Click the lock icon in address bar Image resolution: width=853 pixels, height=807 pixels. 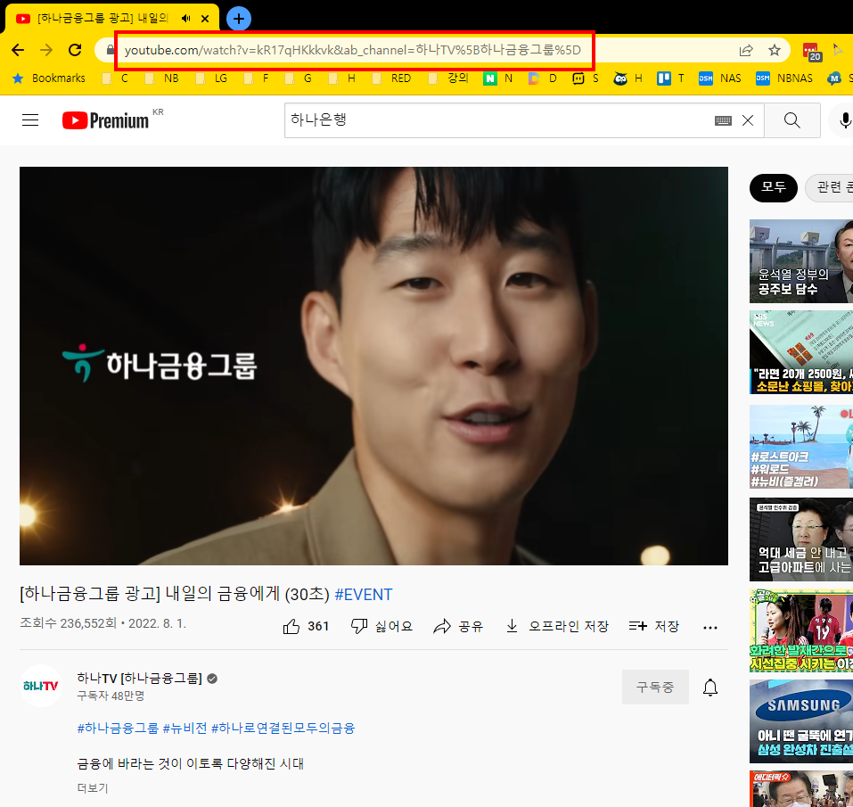pos(111,50)
